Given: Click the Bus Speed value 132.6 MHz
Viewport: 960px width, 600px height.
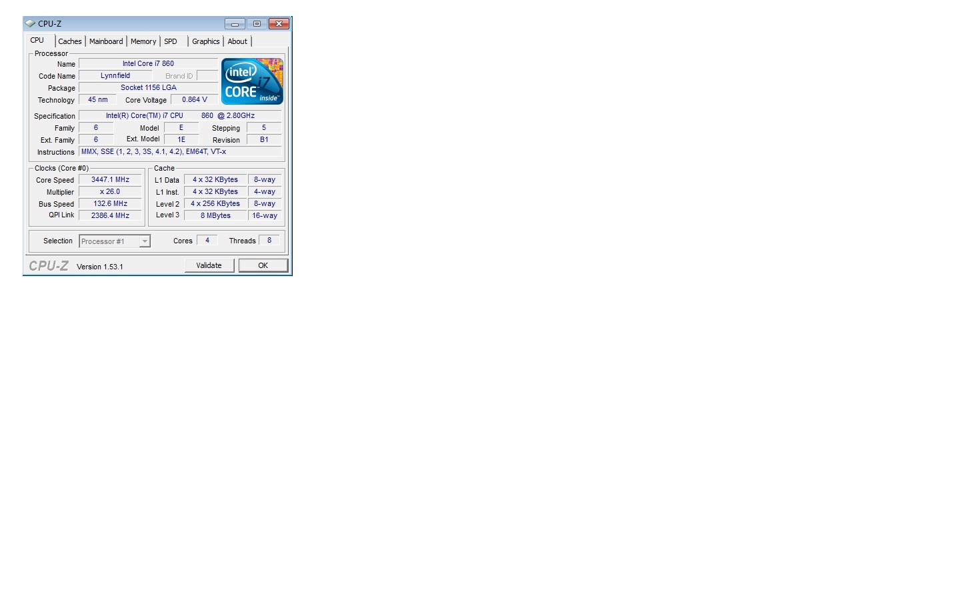Looking at the screenshot, I should point(110,204).
